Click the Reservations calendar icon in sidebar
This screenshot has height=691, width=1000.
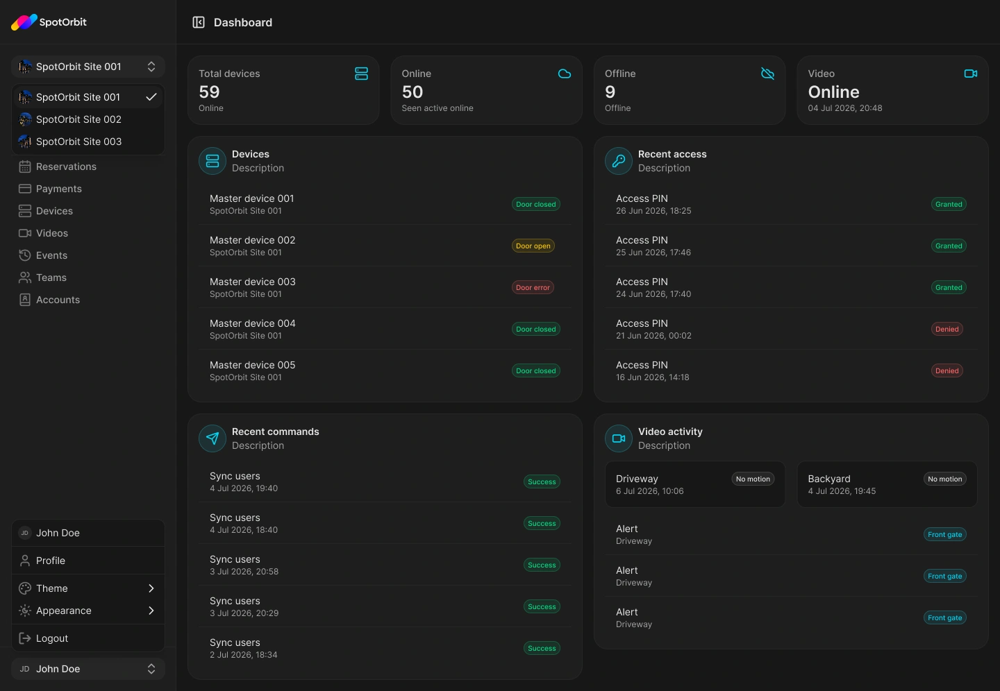tap(25, 167)
